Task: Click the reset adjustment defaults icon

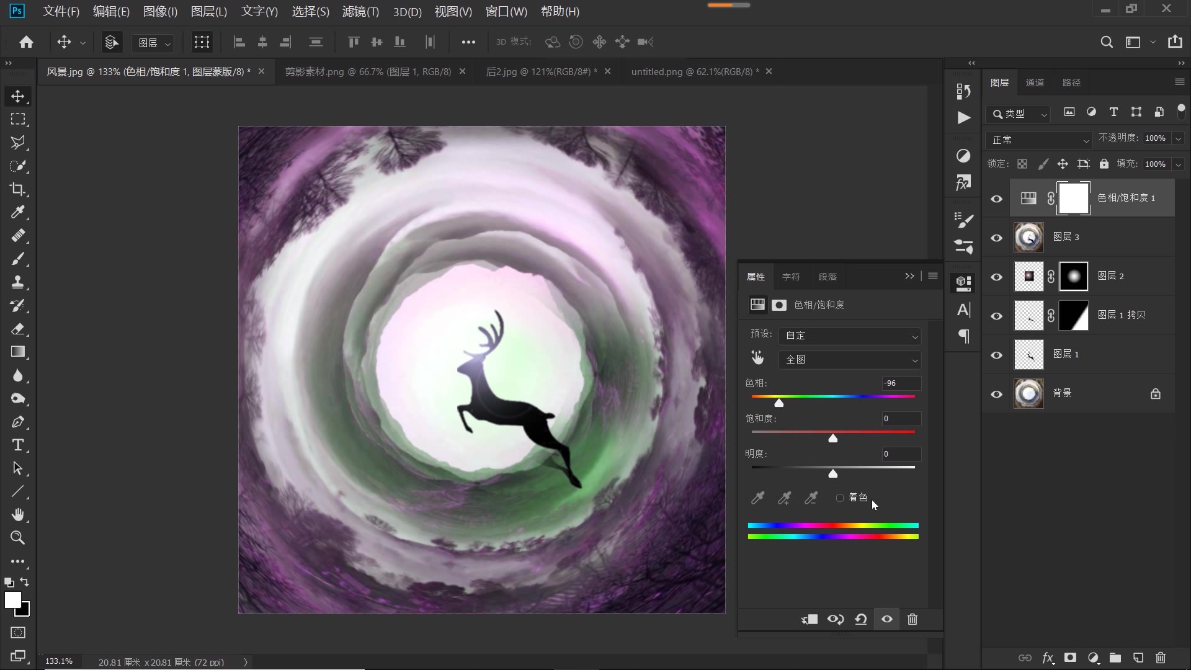Action: pyautogui.click(x=860, y=619)
